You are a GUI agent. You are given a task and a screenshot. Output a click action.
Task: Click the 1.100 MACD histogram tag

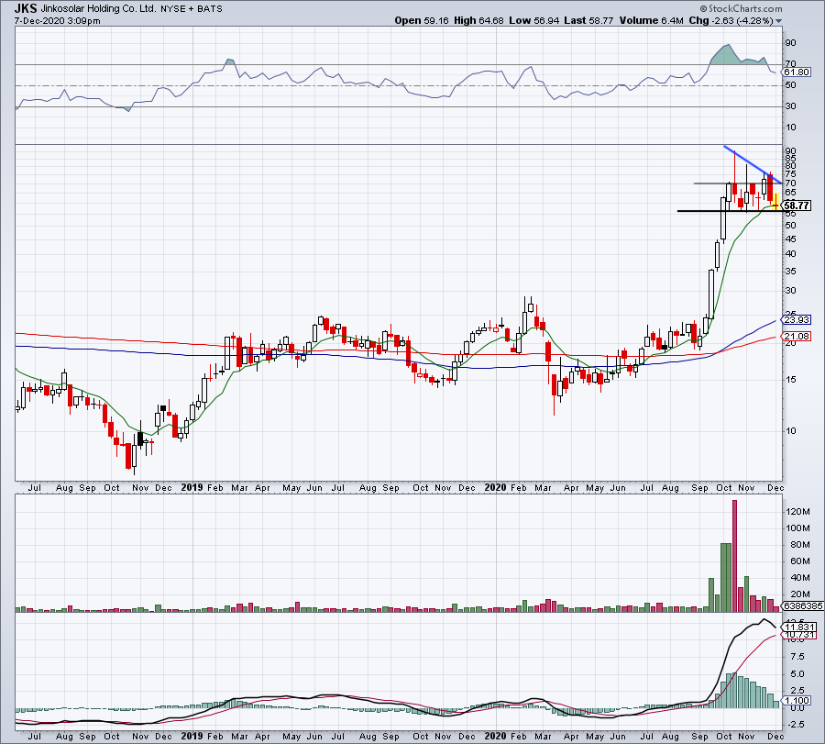click(797, 700)
